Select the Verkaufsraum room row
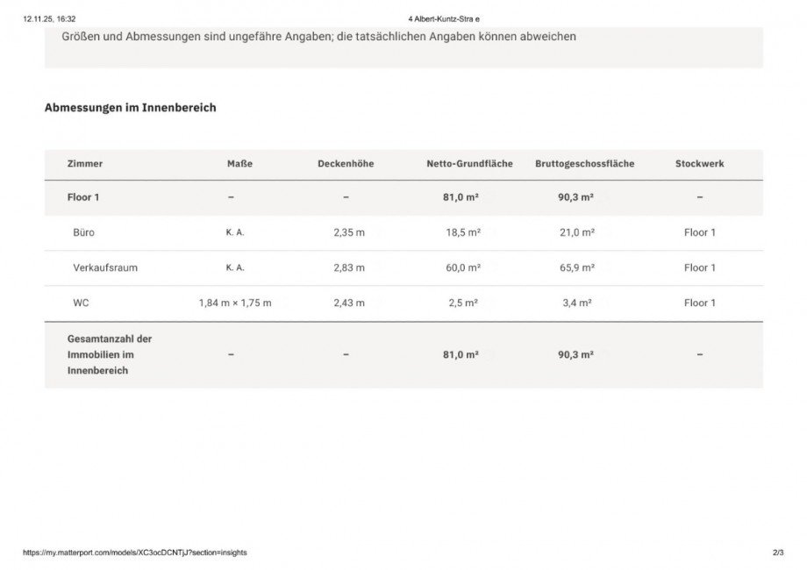807x570 pixels. [403, 268]
